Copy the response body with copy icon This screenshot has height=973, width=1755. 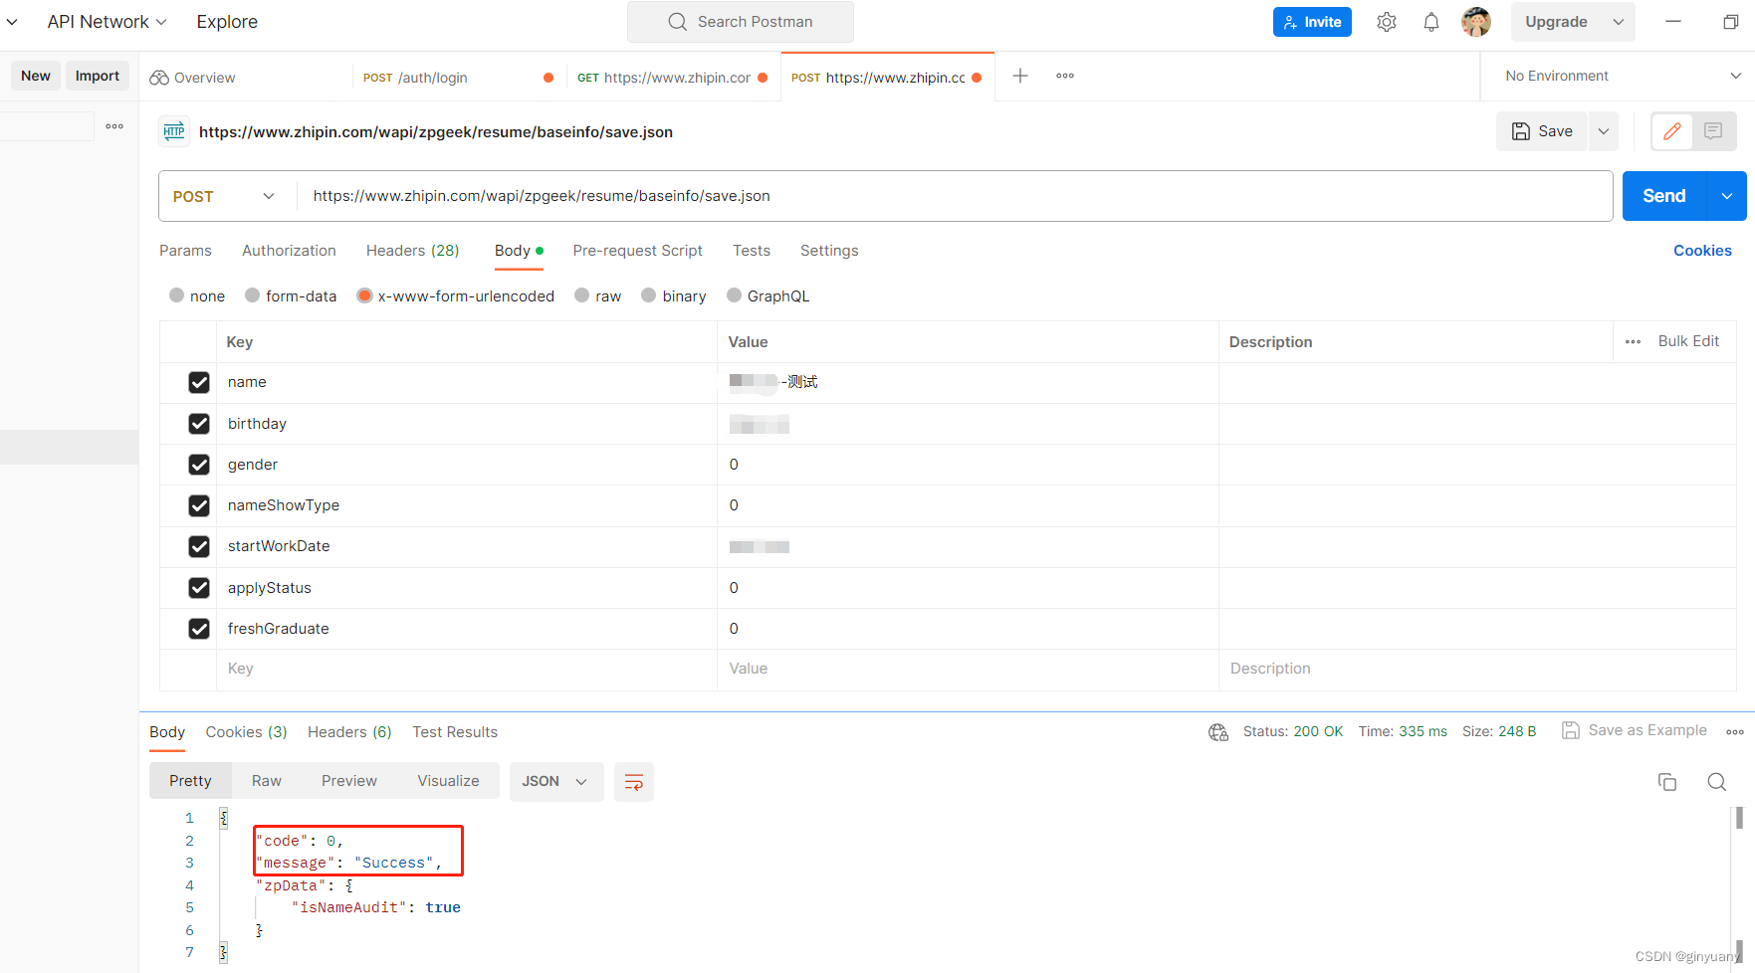click(x=1667, y=782)
